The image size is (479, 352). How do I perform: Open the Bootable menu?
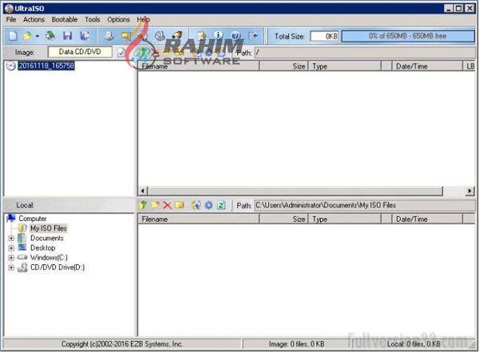tap(65, 19)
